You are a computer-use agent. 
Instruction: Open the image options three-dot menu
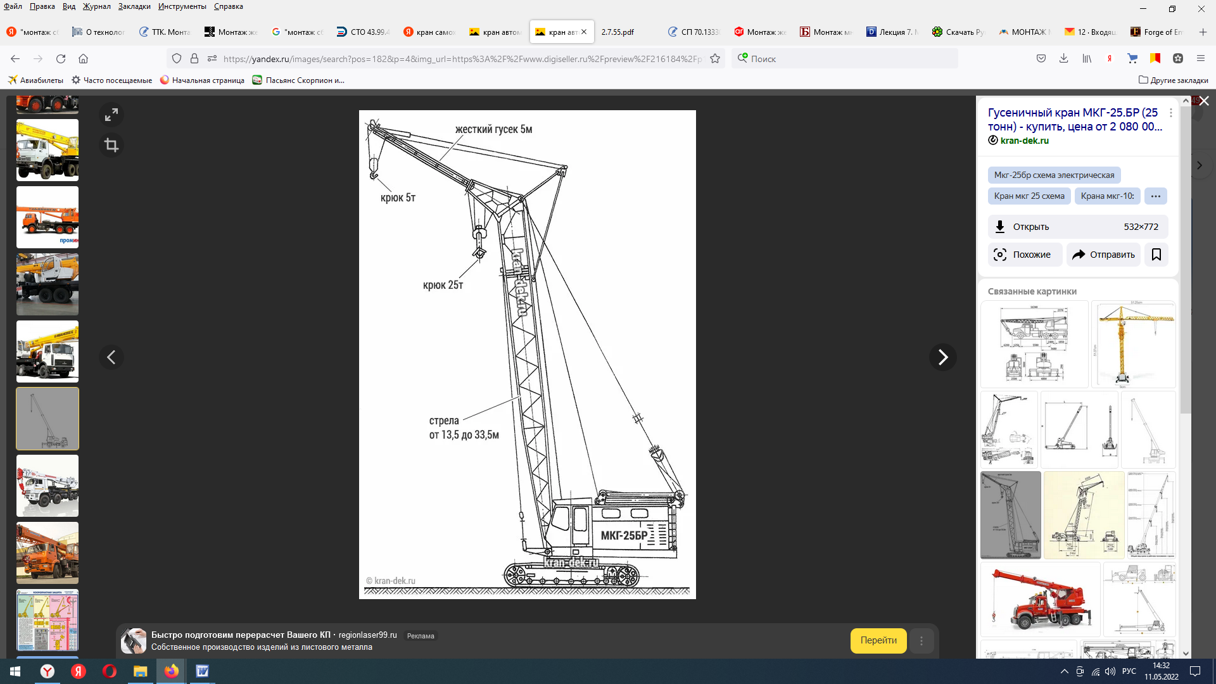tap(1171, 113)
